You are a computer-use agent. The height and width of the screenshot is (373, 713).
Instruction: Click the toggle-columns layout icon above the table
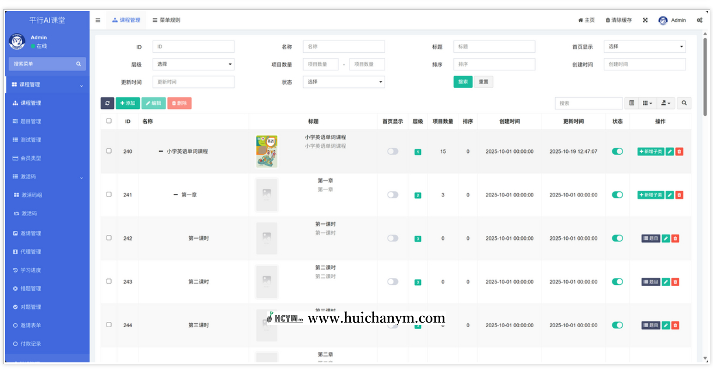(x=631, y=103)
